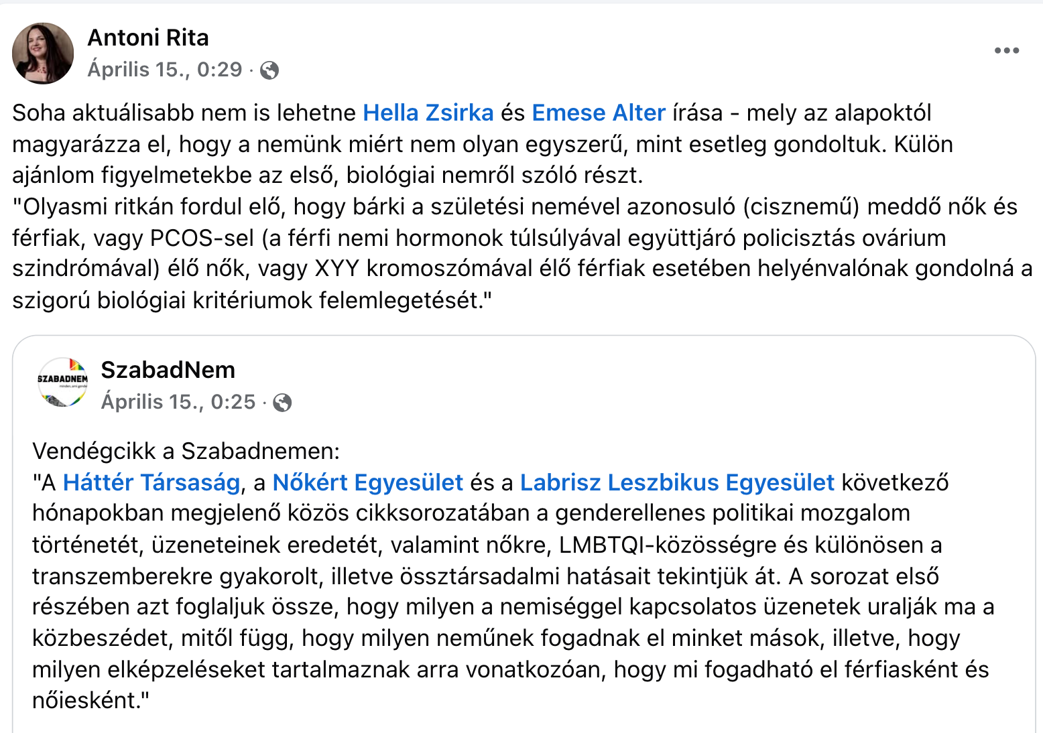The image size is (1043, 733).
Task: Click the "Soha aktuálisabb nem is lehetne" text
Action: click(184, 113)
